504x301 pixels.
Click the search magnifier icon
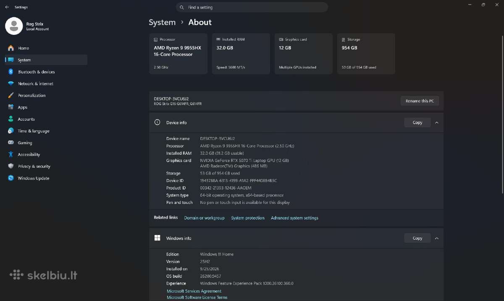point(182,8)
